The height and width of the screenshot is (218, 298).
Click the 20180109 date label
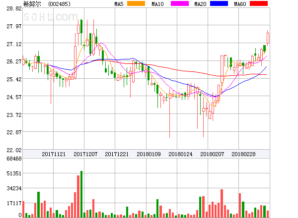tap(149, 154)
